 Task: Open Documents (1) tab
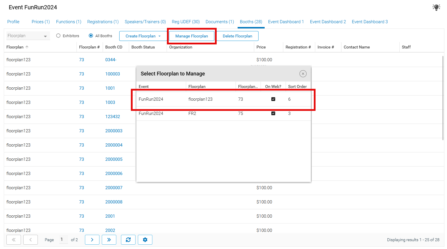point(220,22)
